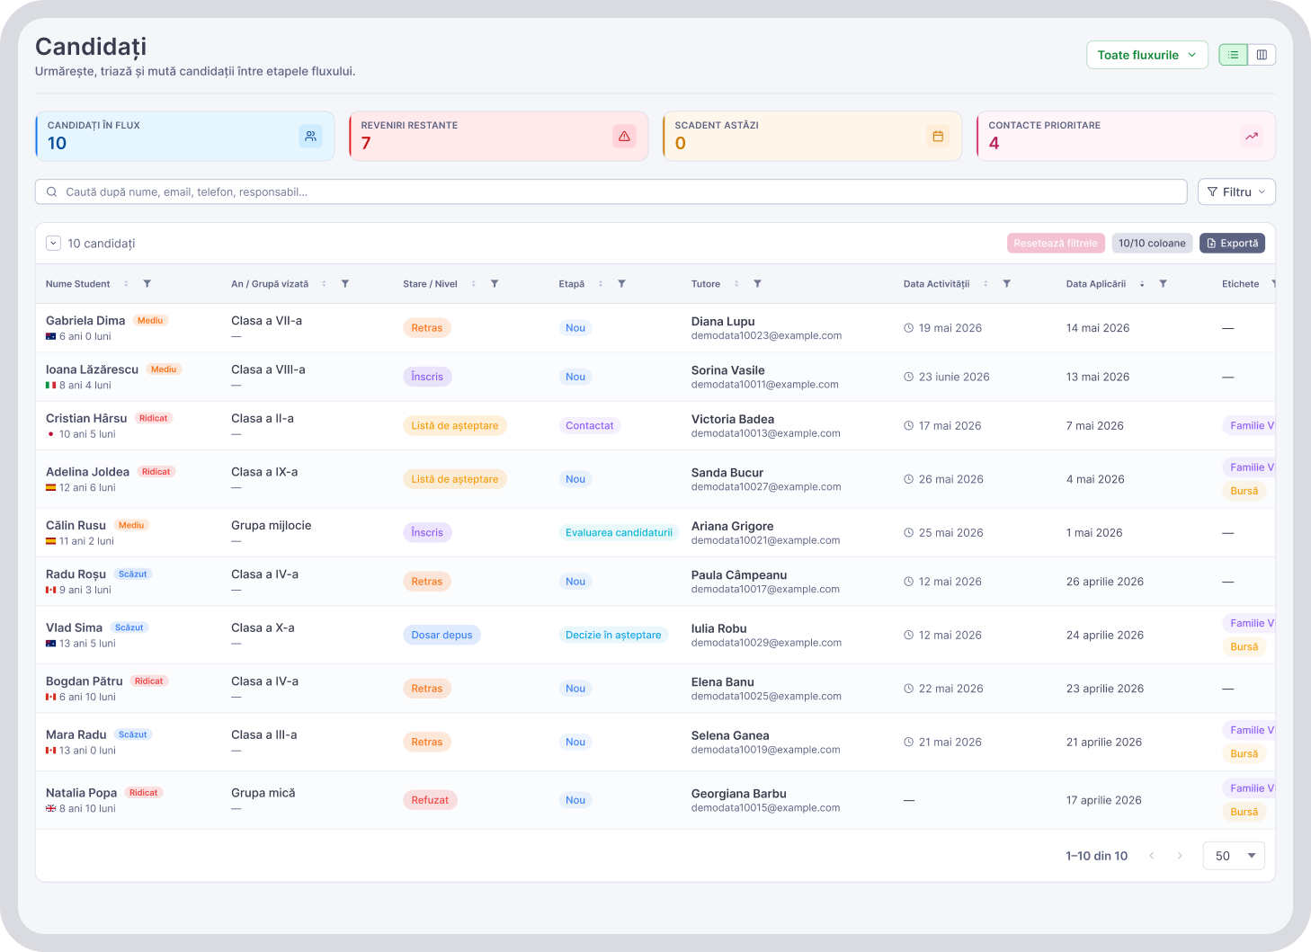Open the Toate fluxurile dropdown
Viewport: 1311px width, 952px height.
coord(1146,55)
